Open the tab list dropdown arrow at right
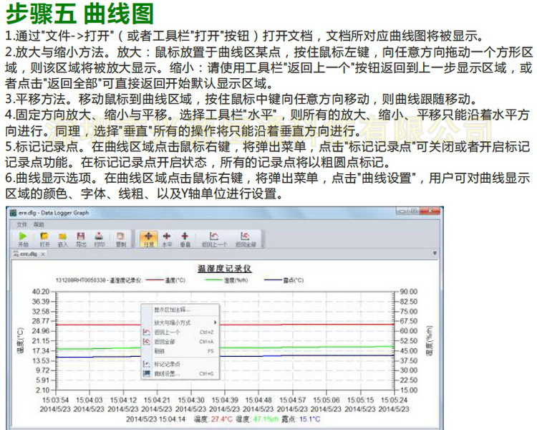 (435, 254)
